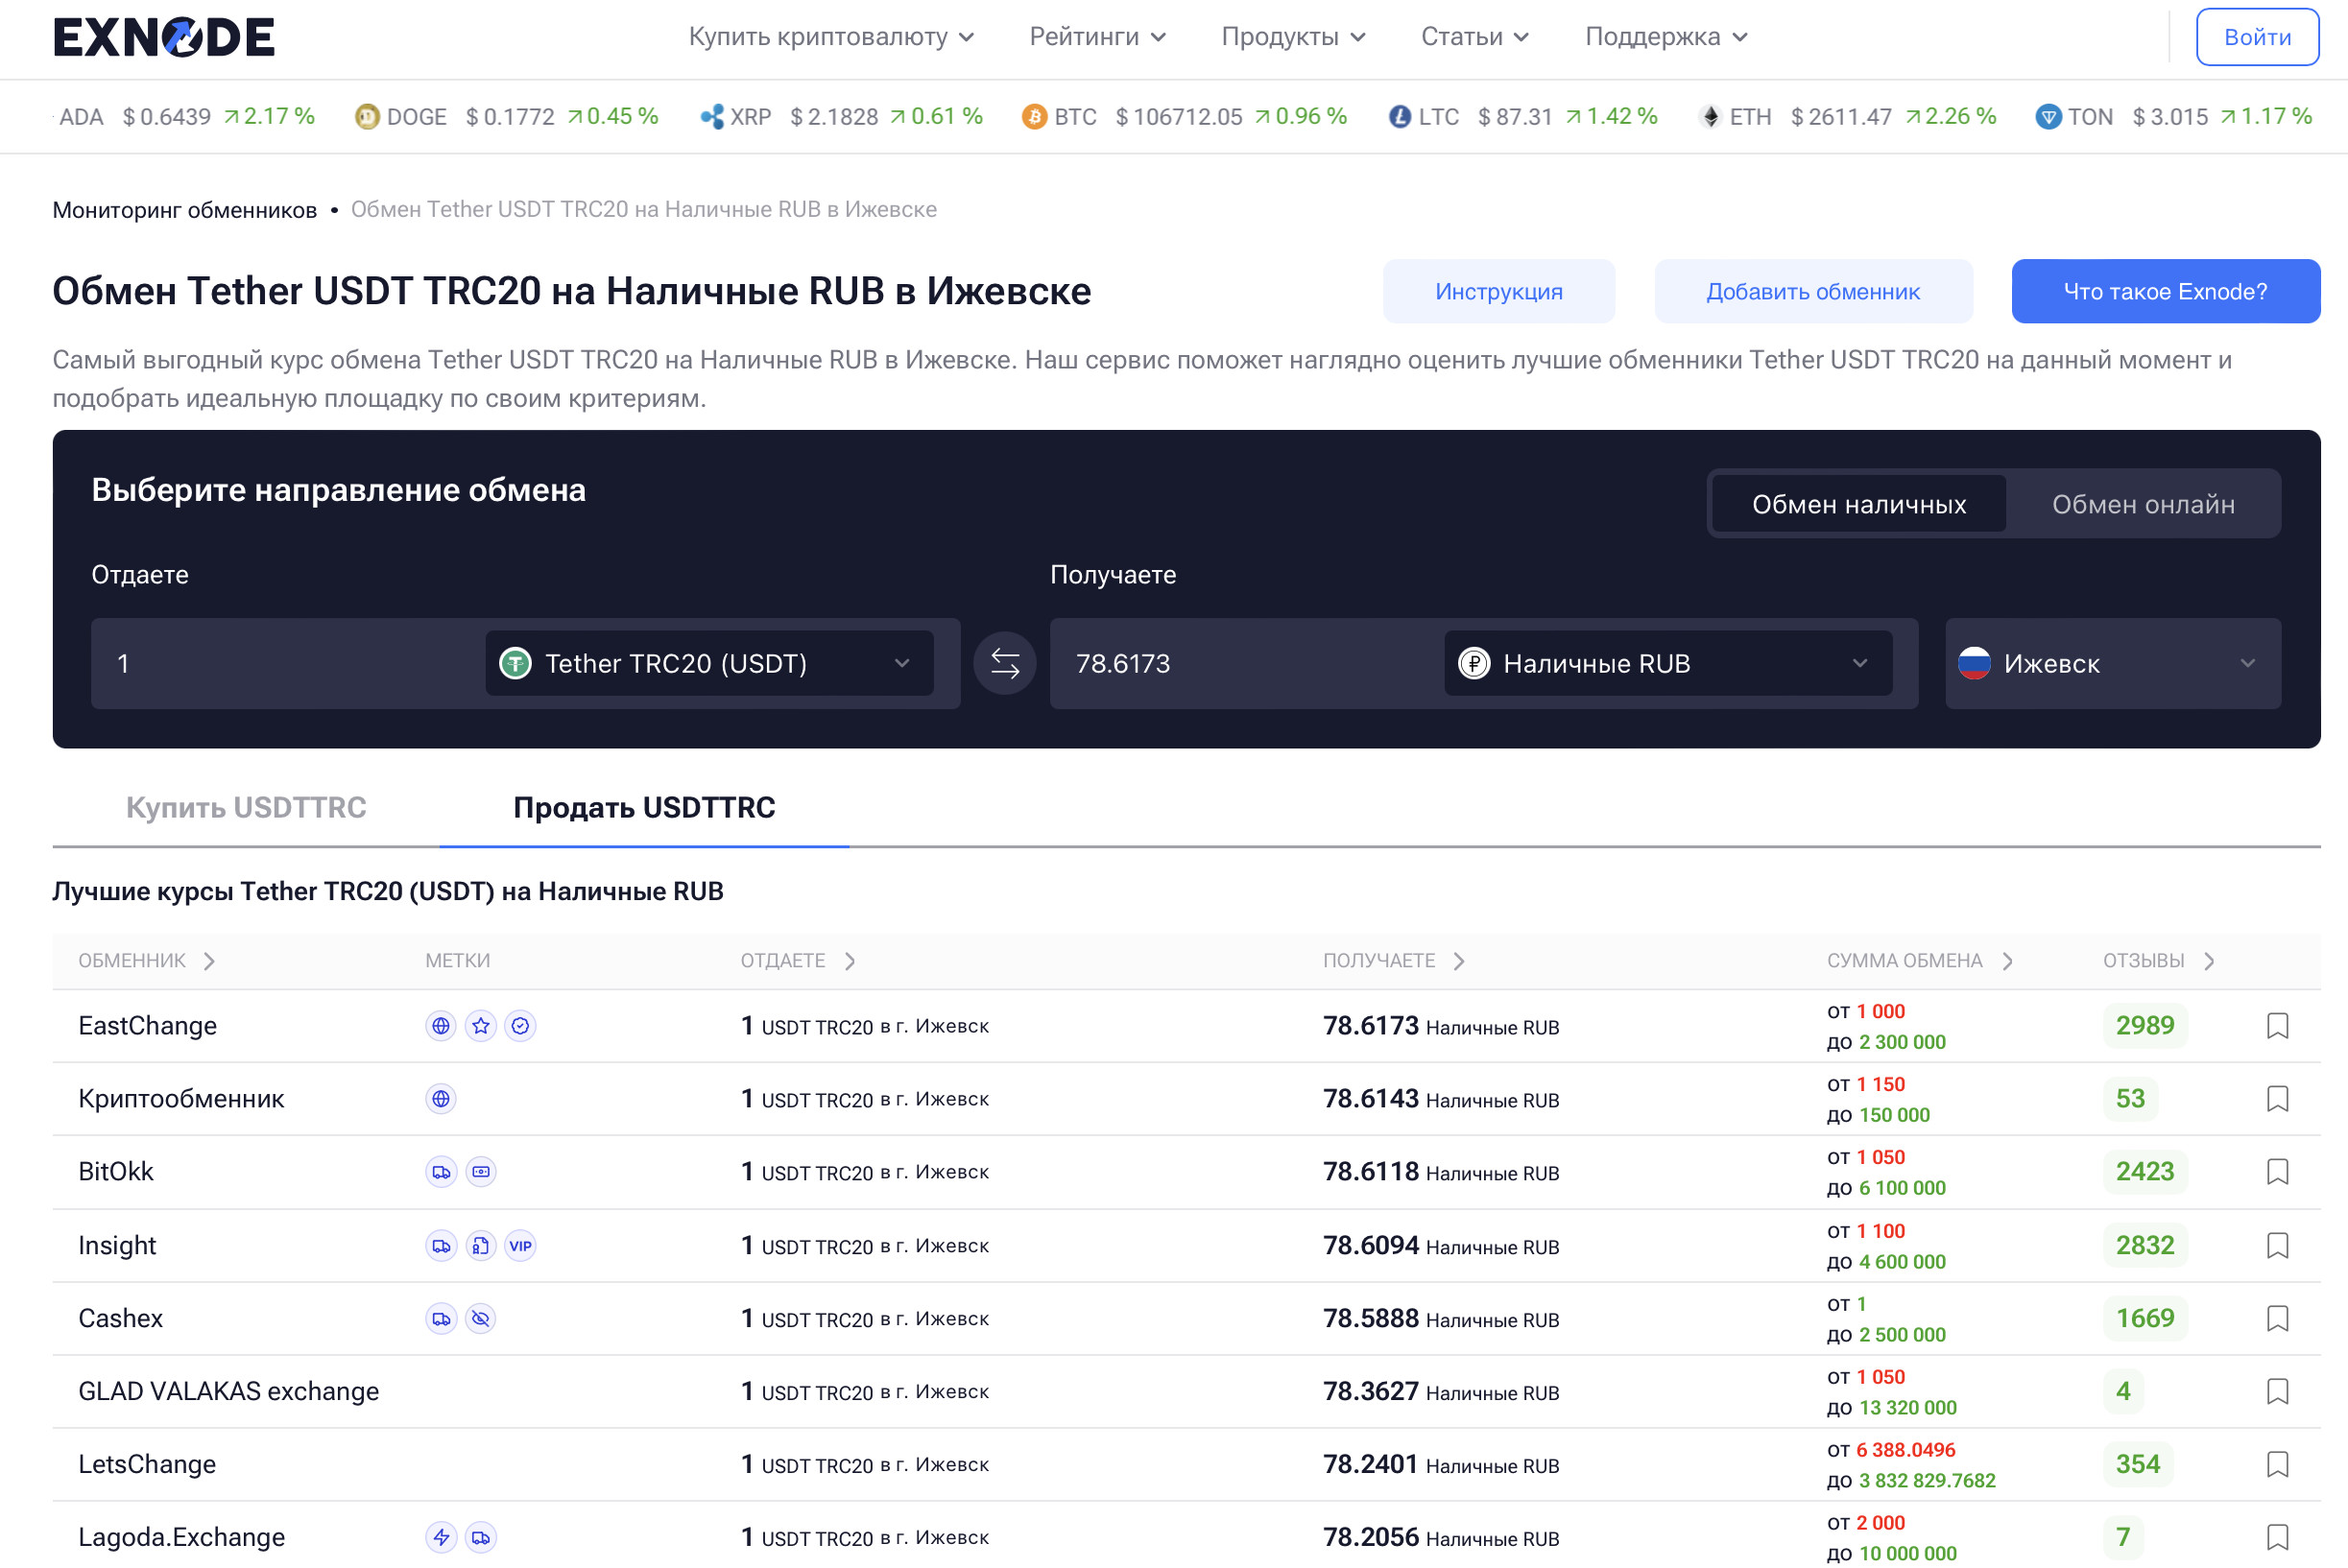Click the swap exchange direction arrows icon
This screenshot has height=1568, width=2348.
point(1004,663)
